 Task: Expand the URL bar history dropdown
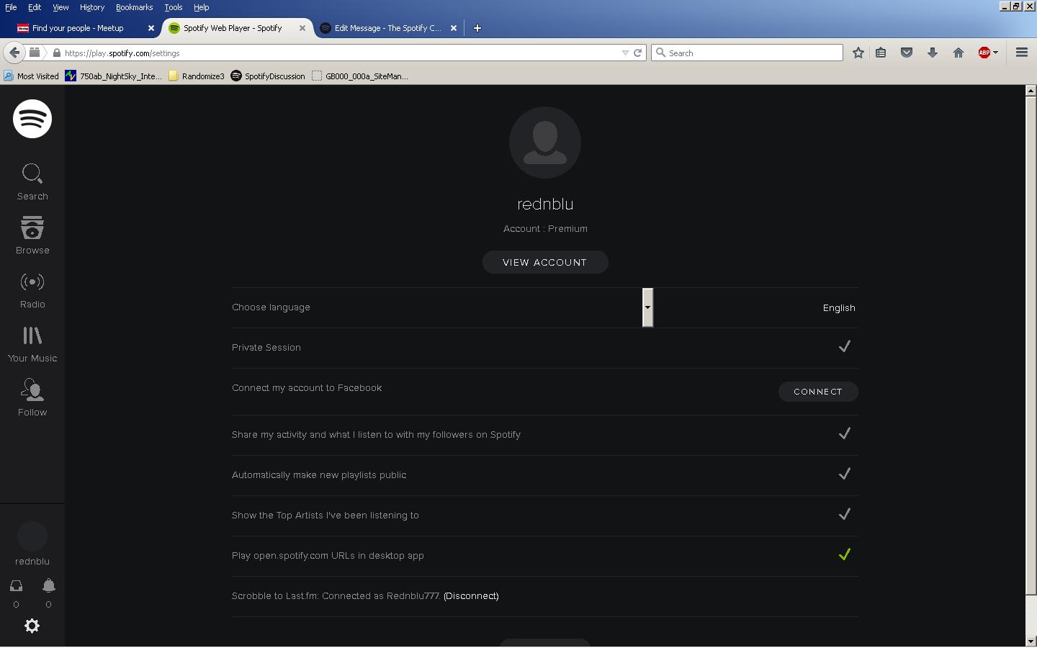pos(624,53)
